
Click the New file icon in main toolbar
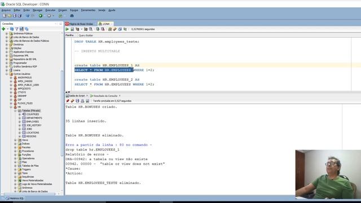point(5,16)
